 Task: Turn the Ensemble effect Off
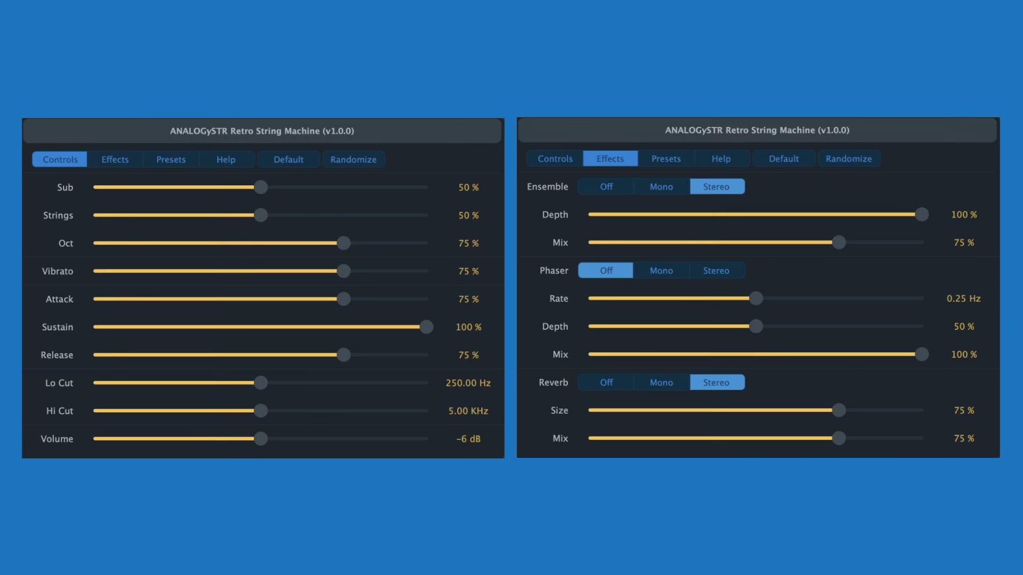point(606,186)
